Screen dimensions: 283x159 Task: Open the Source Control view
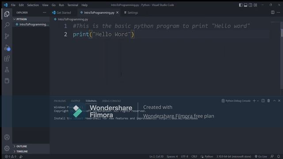(7, 36)
